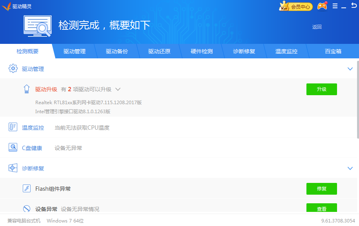Image resolution: width=359 pixels, height=226 pixels.
Task: Click the Flash组件异常 label
Action: click(53, 189)
